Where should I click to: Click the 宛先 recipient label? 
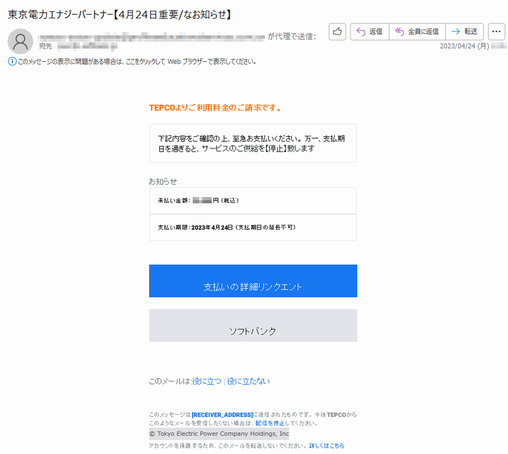click(x=45, y=46)
